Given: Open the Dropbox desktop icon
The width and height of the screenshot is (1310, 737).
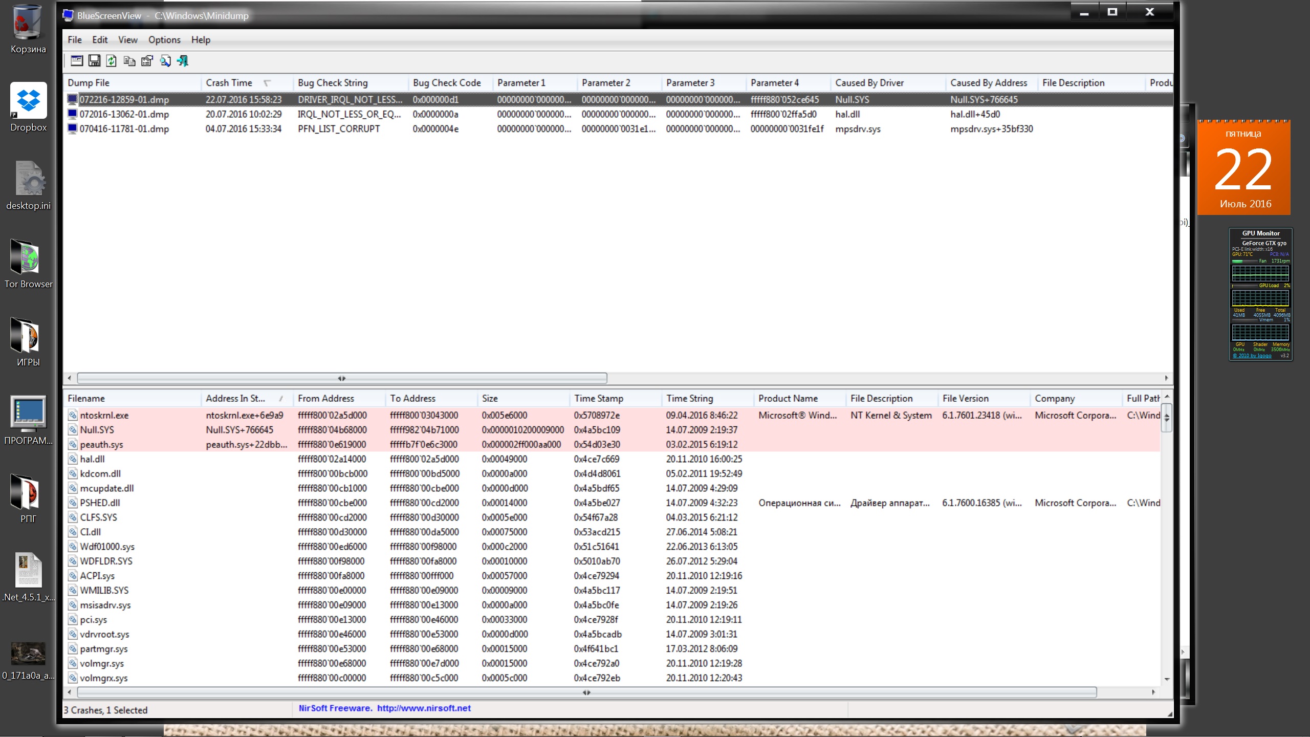Looking at the screenshot, I should click(28, 101).
